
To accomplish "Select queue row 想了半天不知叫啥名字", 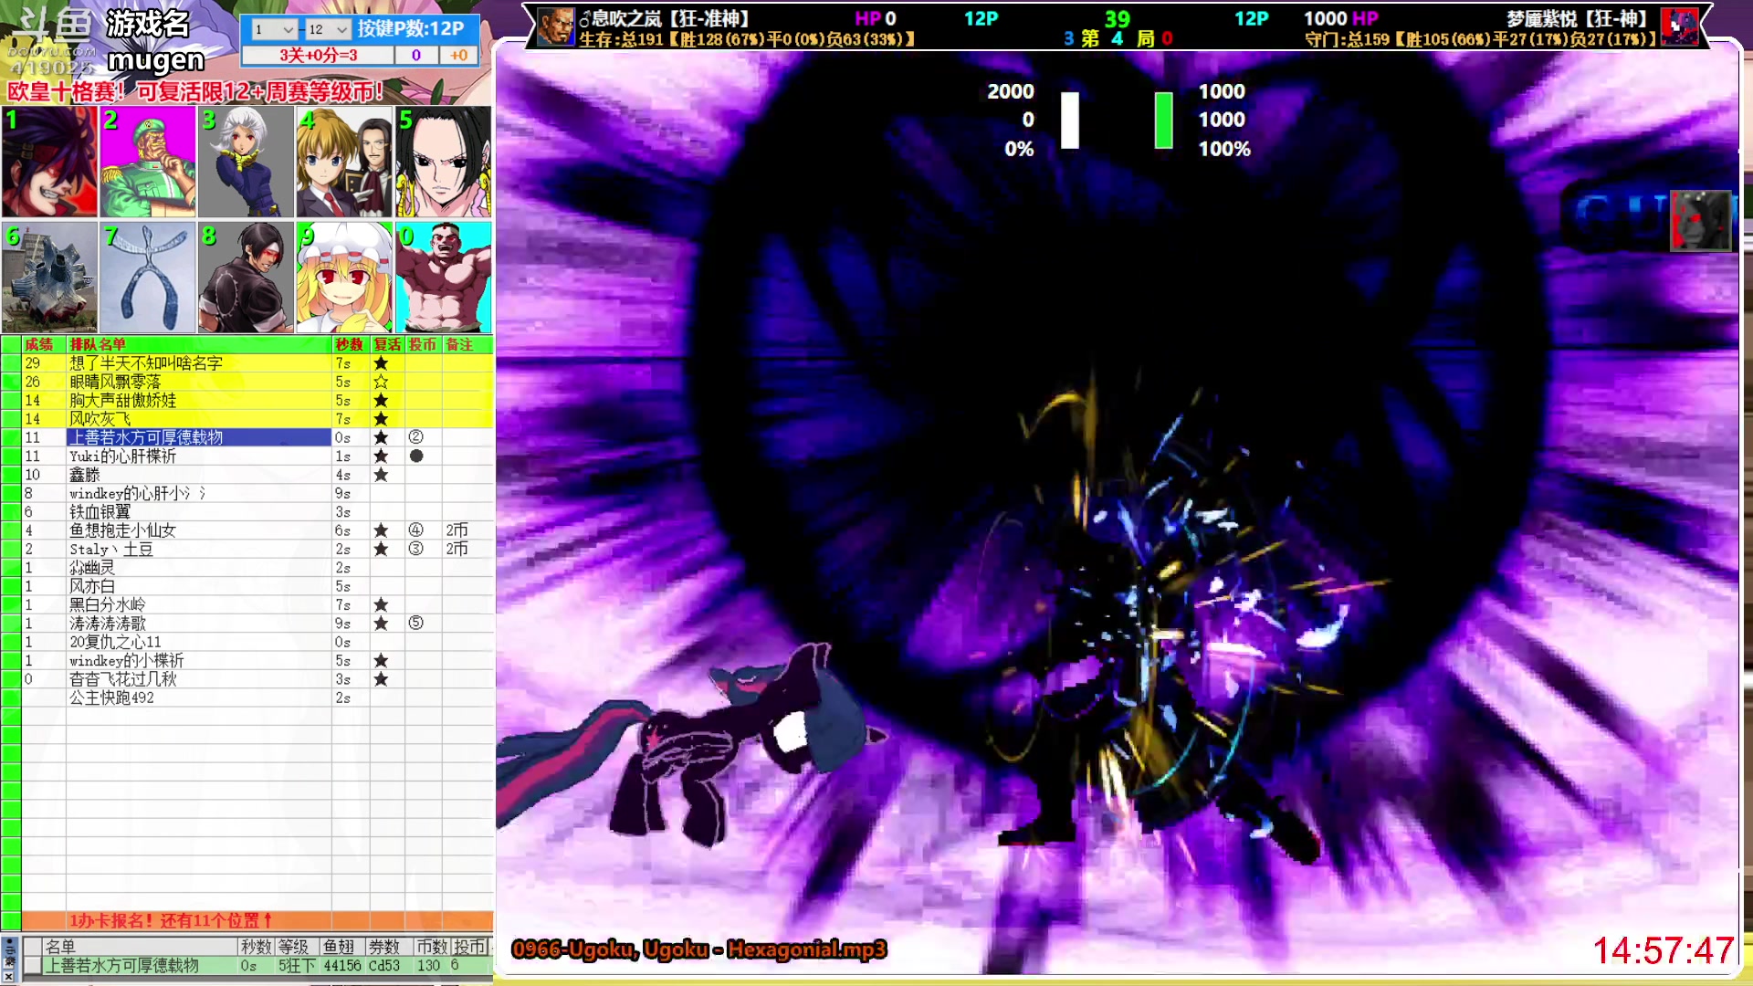I will [257, 363].
